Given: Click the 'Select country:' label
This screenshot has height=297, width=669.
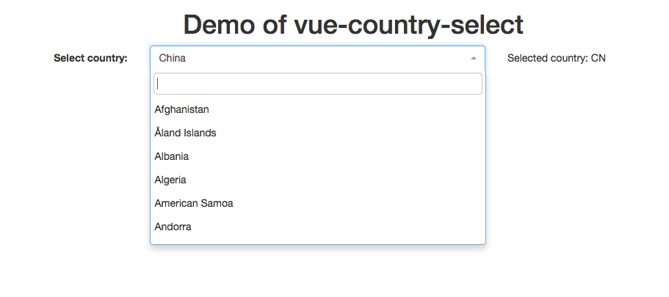Looking at the screenshot, I should (90, 58).
